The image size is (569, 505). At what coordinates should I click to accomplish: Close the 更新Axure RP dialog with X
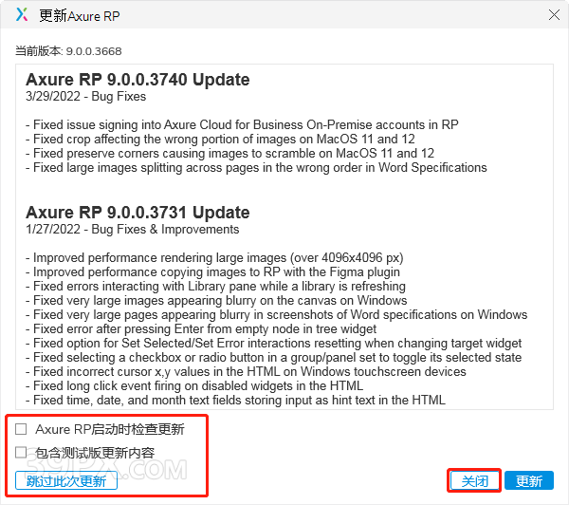tap(554, 15)
